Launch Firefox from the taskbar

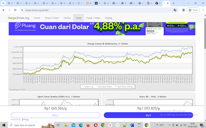pyautogui.click(x=88, y=125)
